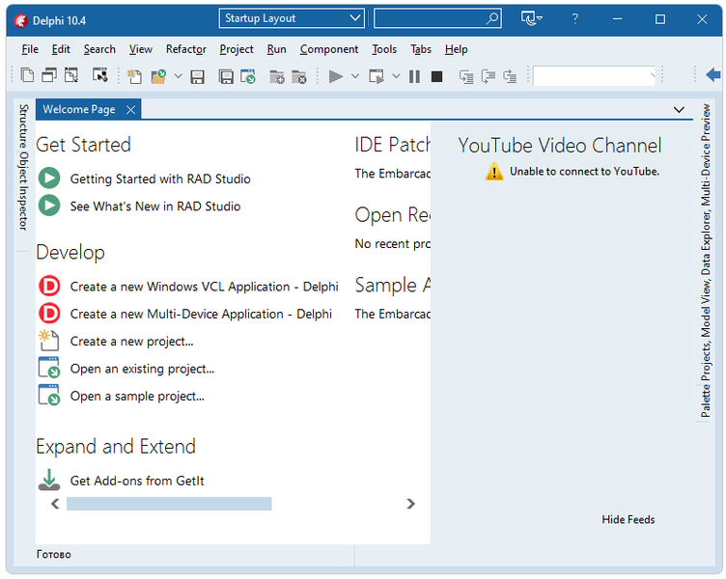Click play icon beside See What's New
Viewport: 726px width, 579px height.
(49, 206)
